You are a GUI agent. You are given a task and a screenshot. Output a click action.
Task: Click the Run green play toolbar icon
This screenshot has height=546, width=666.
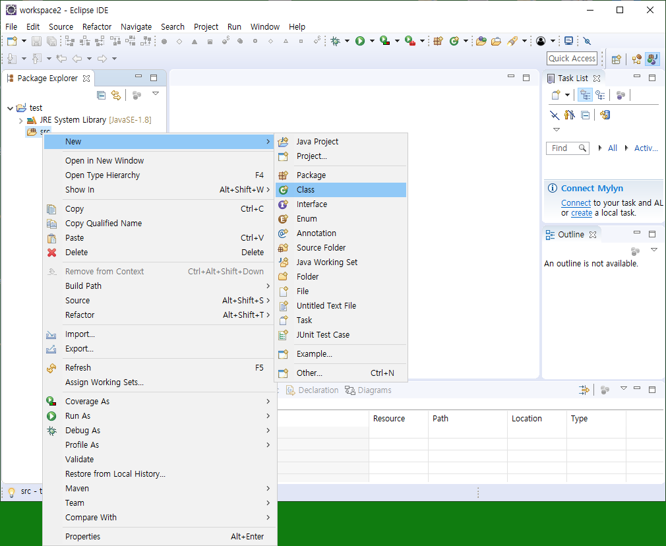(360, 41)
